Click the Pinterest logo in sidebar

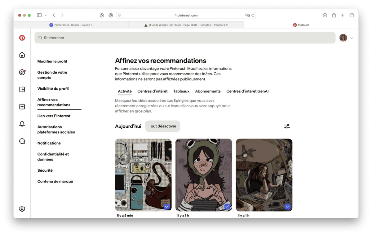click(22, 38)
